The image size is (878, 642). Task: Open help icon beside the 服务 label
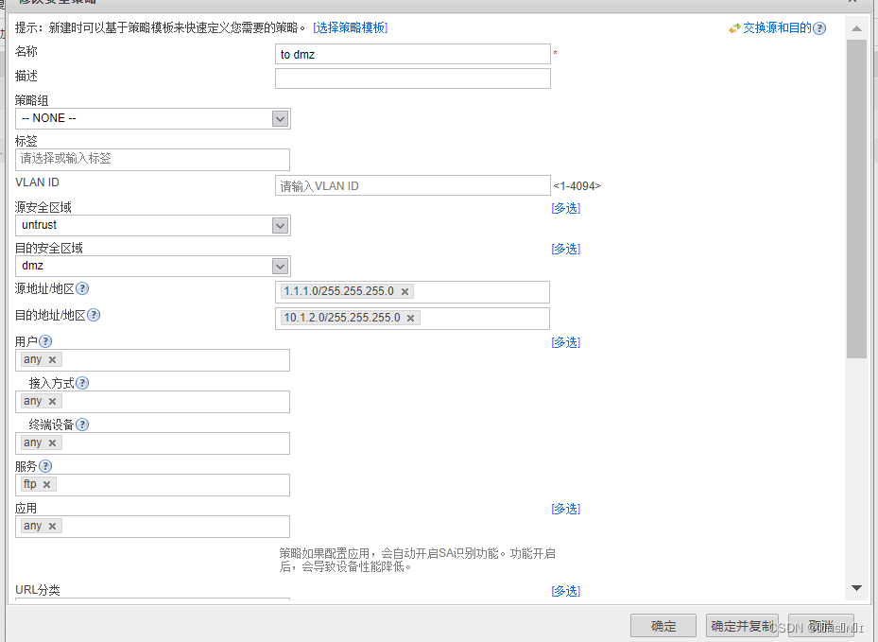(x=45, y=466)
